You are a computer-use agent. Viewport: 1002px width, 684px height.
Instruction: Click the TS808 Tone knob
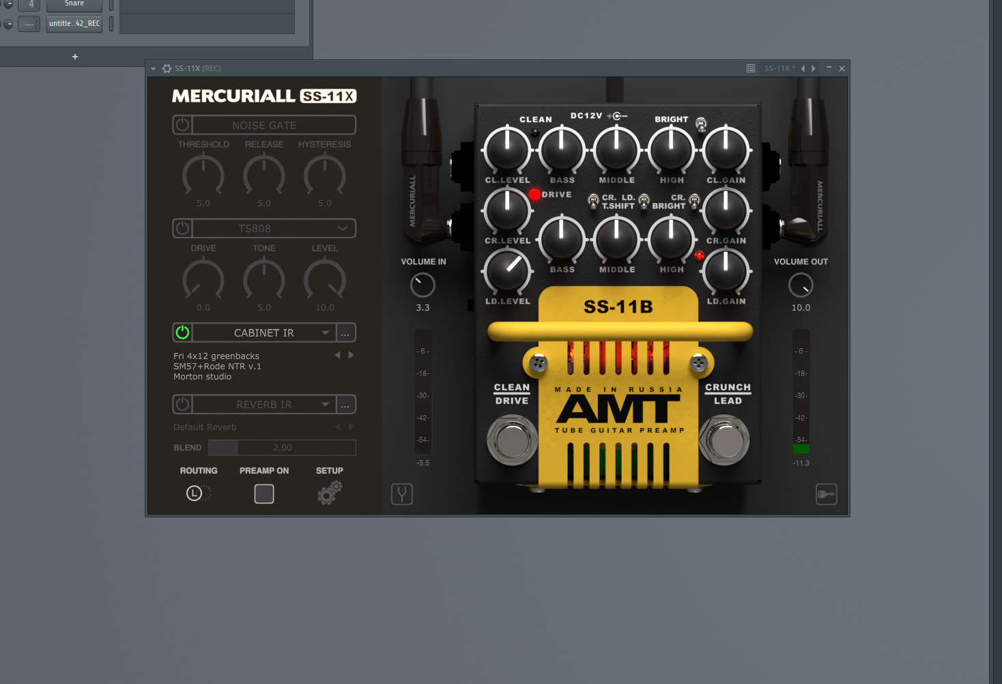click(x=264, y=280)
